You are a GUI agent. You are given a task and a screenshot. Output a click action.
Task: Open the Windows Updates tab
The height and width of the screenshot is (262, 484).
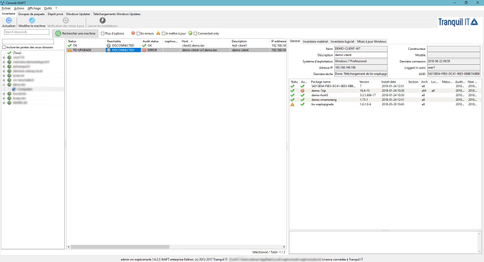pyautogui.click(x=78, y=14)
